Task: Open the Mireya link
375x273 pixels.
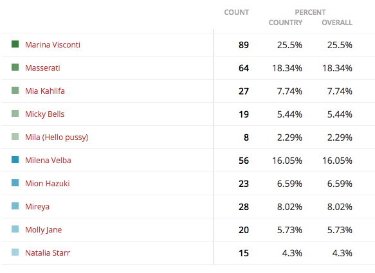Action: tap(37, 207)
